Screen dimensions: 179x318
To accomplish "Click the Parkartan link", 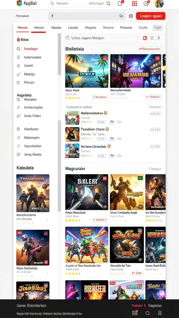I will (x=155, y=107).
